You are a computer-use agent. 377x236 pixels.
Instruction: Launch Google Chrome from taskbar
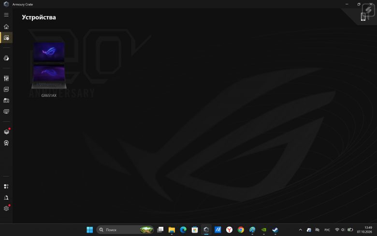241,230
